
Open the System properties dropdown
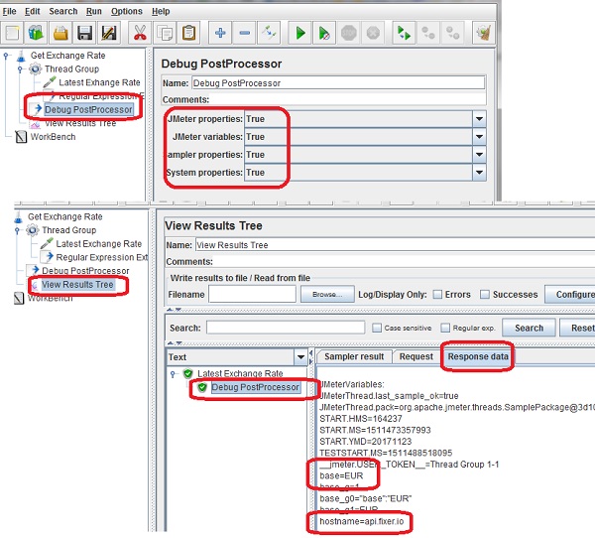[x=479, y=173]
